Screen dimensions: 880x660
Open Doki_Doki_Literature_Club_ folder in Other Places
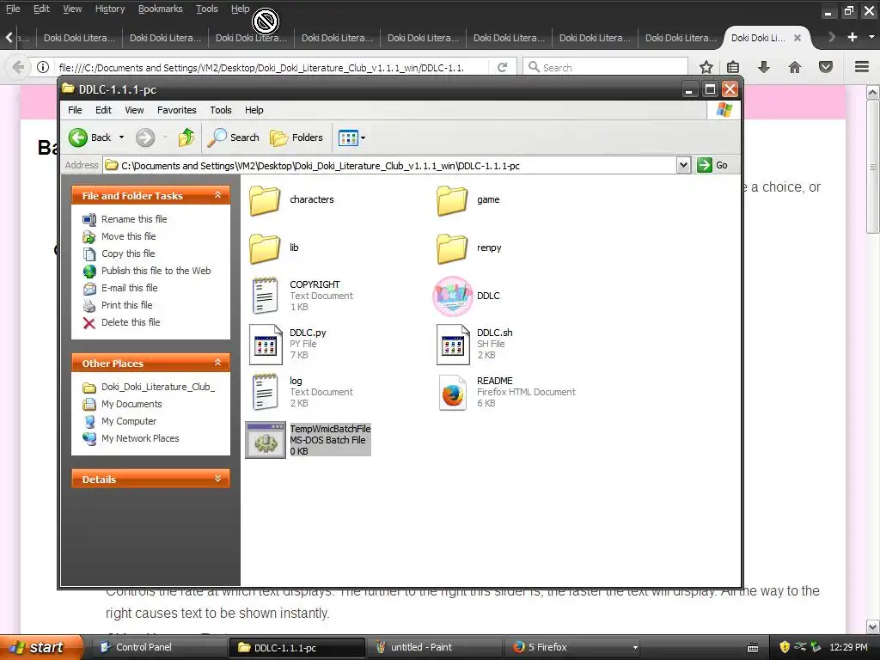[x=158, y=387]
